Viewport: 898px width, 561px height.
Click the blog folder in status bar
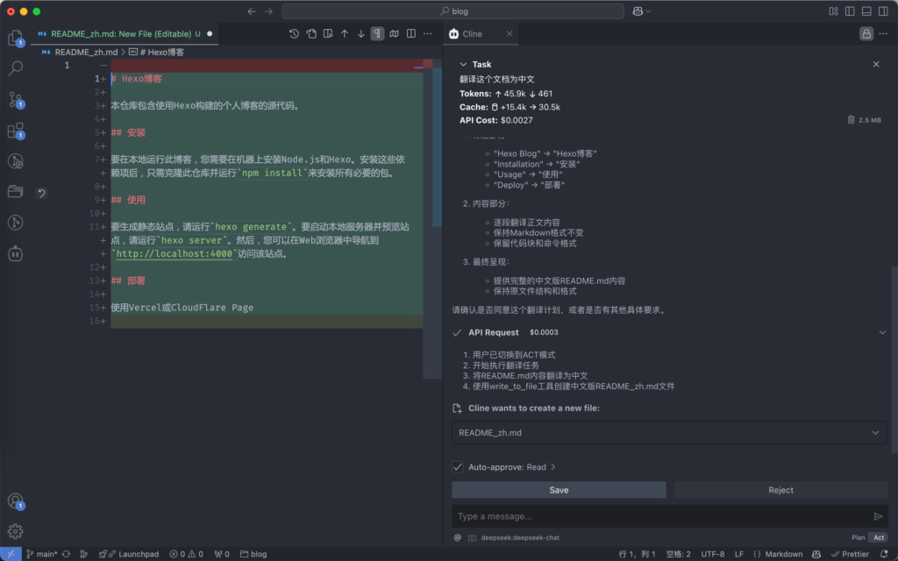point(253,554)
